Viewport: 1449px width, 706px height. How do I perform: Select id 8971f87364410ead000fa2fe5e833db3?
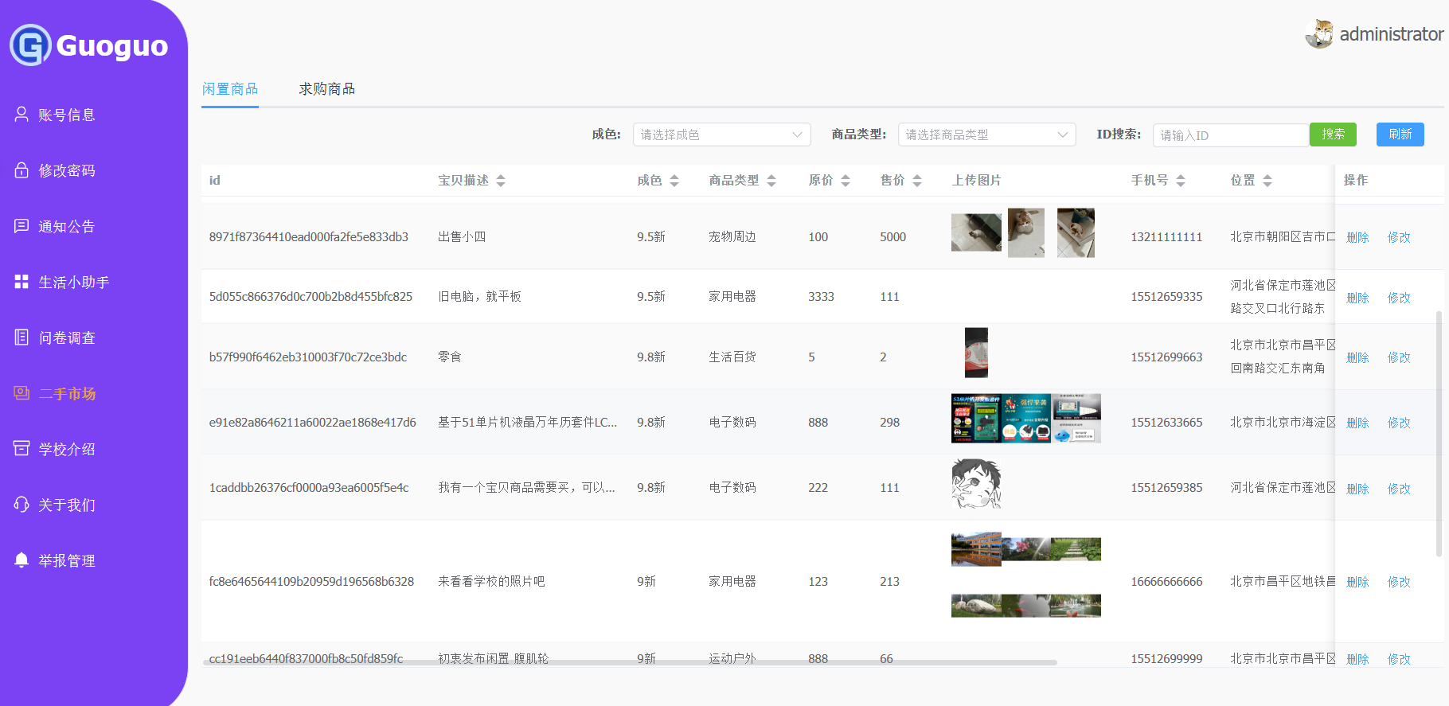(309, 237)
